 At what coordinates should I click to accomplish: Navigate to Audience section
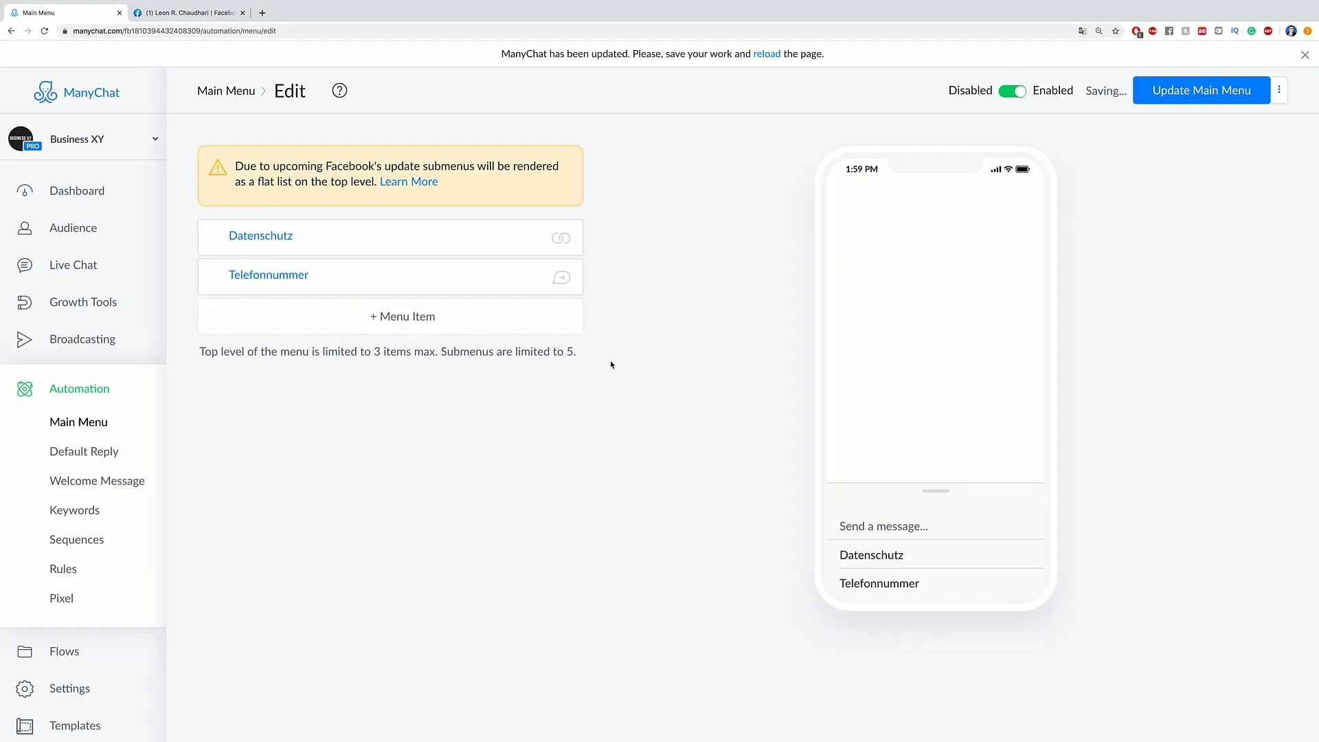point(74,227)
